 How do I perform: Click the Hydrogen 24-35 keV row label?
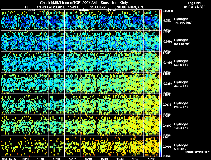[181, 105]
